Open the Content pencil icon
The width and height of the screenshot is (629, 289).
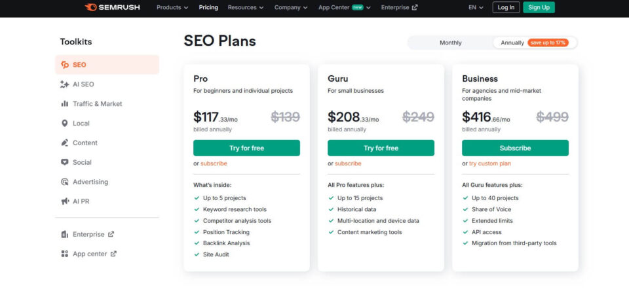coord(65,143)
